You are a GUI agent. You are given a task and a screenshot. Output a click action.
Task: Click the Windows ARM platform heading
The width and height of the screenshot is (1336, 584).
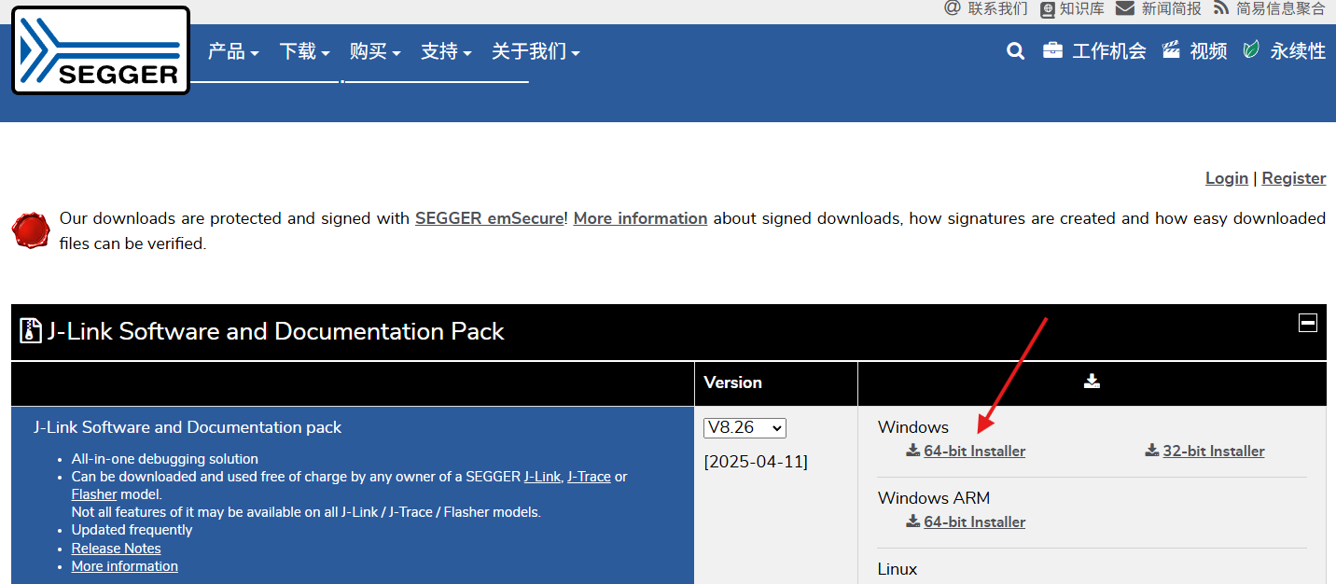[x=934, y=498]
